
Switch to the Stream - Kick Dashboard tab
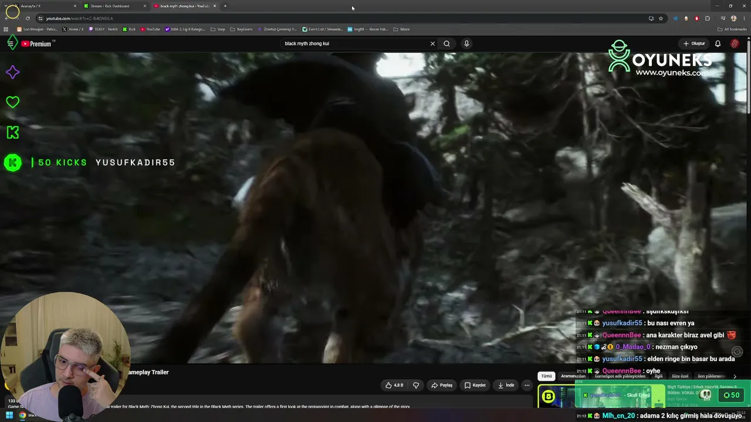(115, 6)
